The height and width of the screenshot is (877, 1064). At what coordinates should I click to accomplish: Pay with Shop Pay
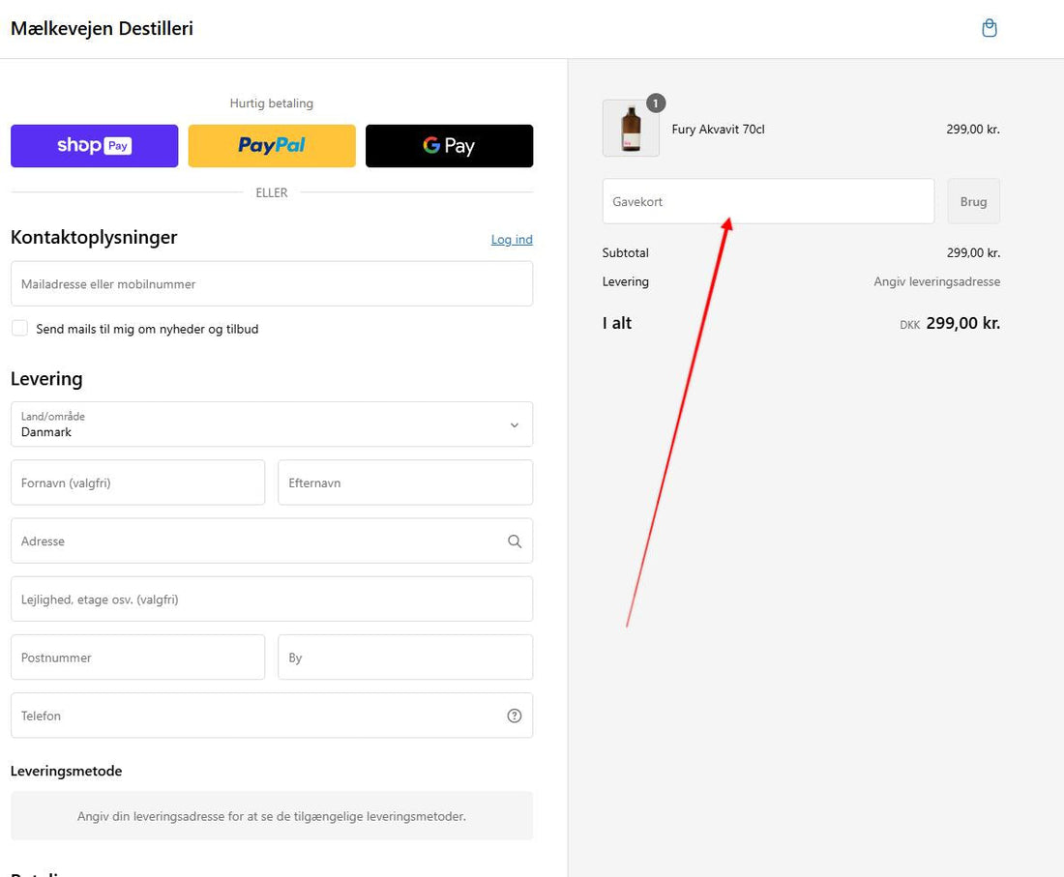coord(95,146)
